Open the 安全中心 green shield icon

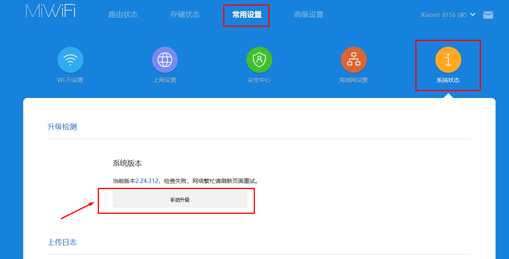pyautogui.click(x=259, y=60)
